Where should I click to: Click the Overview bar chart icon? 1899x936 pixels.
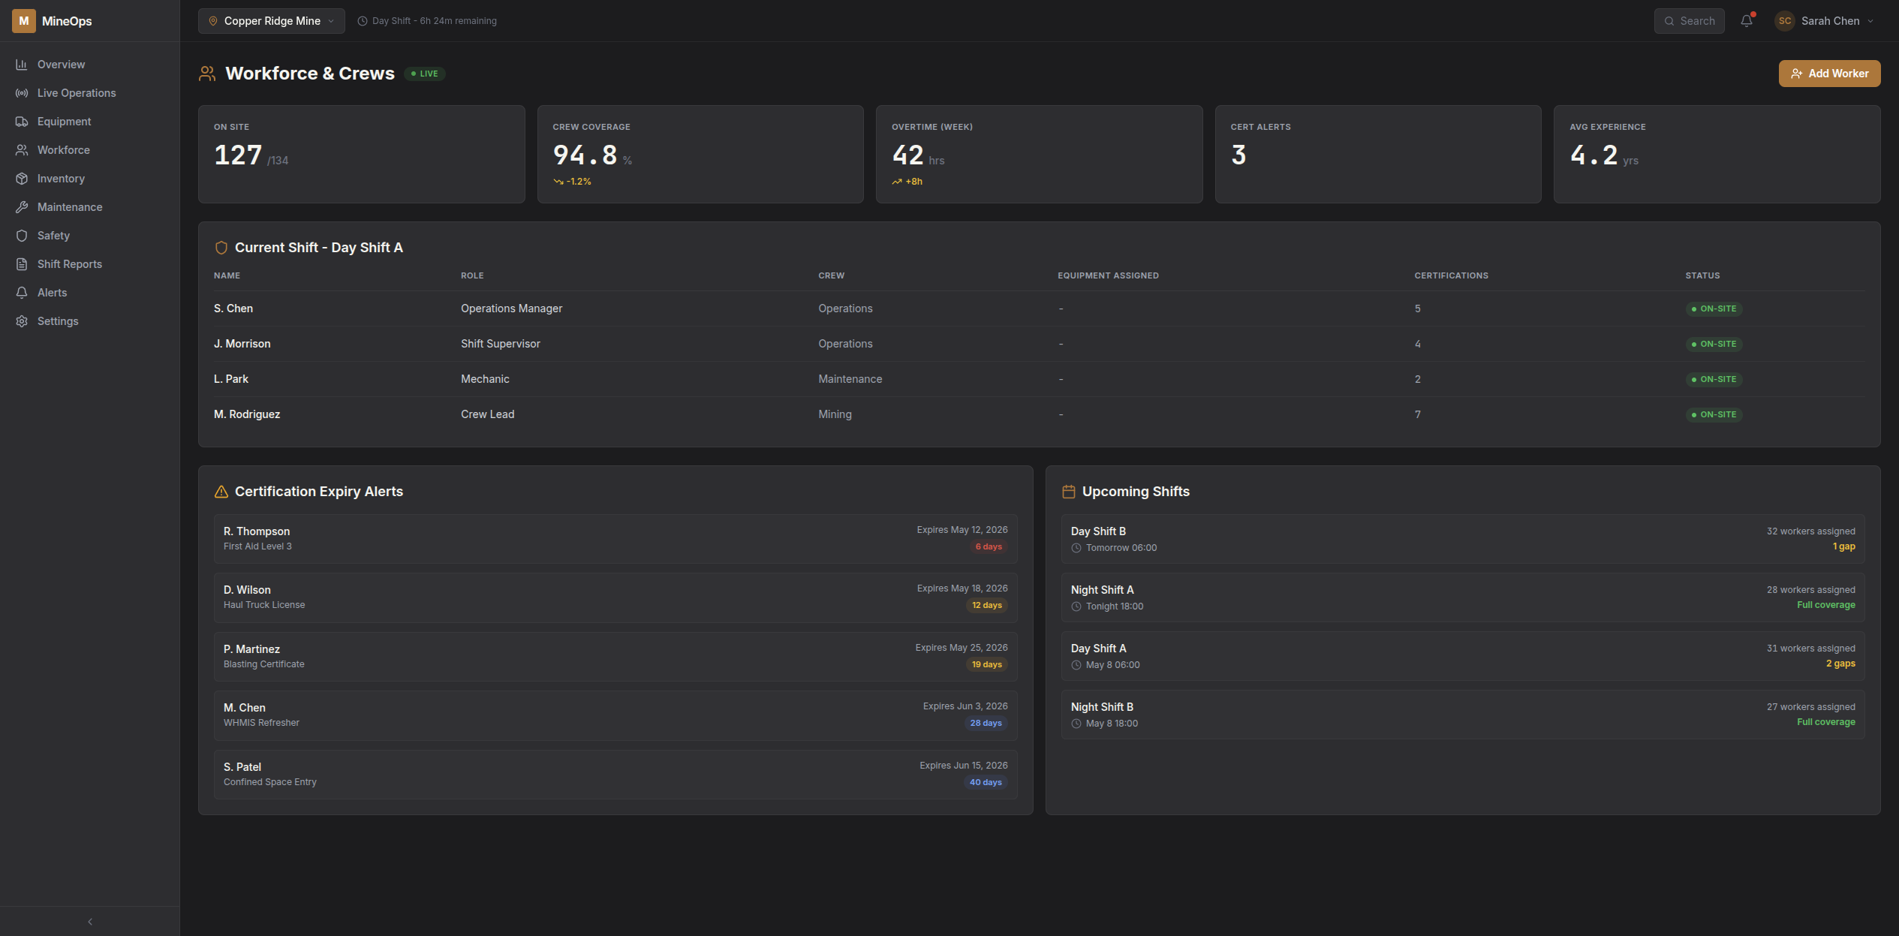point(22,65)
